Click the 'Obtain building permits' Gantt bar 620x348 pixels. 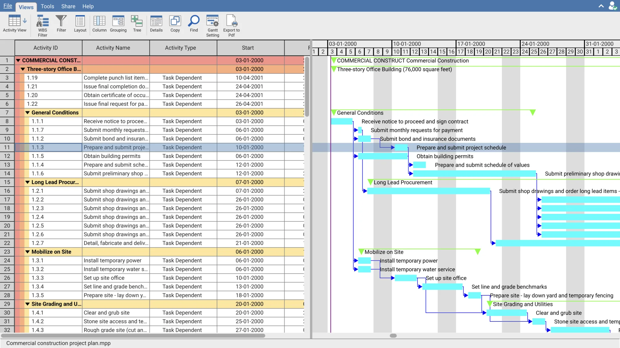pos(383,156)
